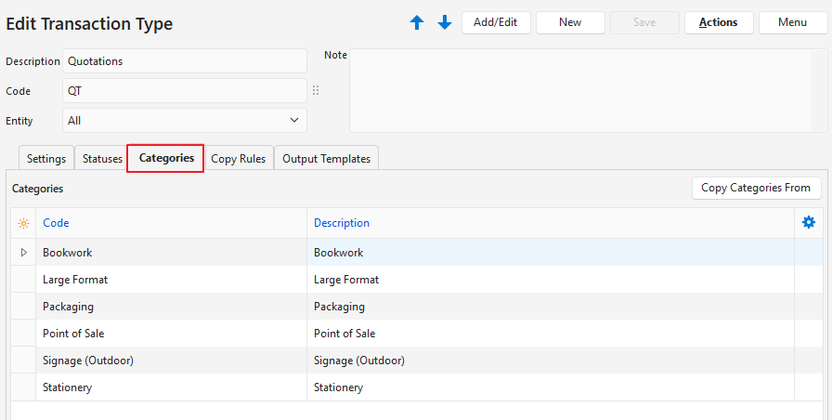Click the New button
Viewport: 832px width, 420px height.
570,22
